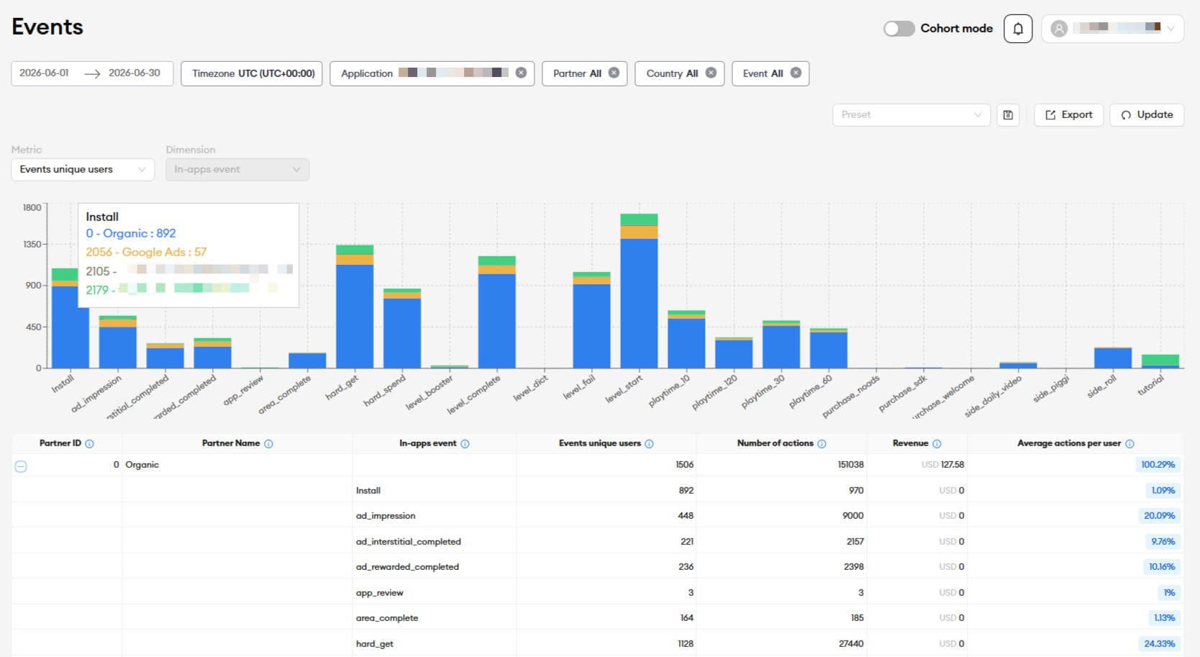Click ad_interstitial_completed table row
Screen dimensions: 1200x657
(597, 541)
